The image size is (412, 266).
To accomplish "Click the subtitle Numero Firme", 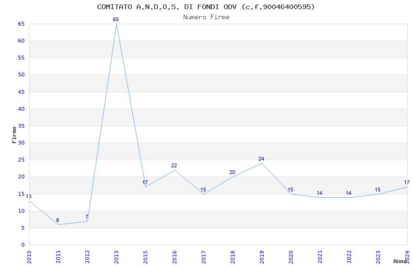I will [x=206, y=17].
